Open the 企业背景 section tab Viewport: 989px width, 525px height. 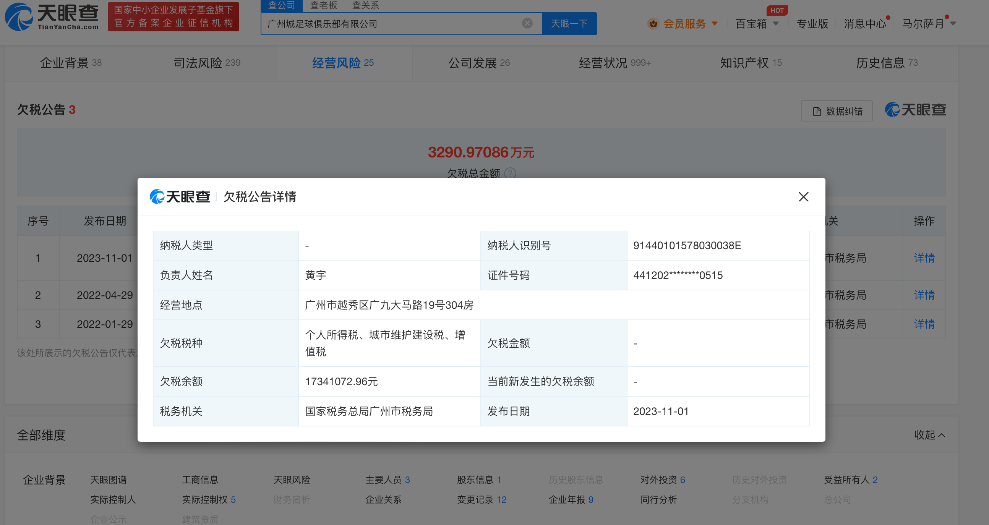[71, 63]
